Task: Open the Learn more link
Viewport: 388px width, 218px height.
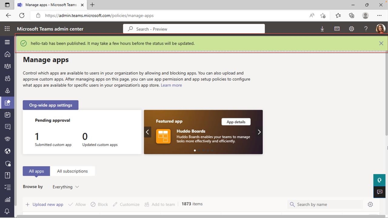Action: point(171,85)
